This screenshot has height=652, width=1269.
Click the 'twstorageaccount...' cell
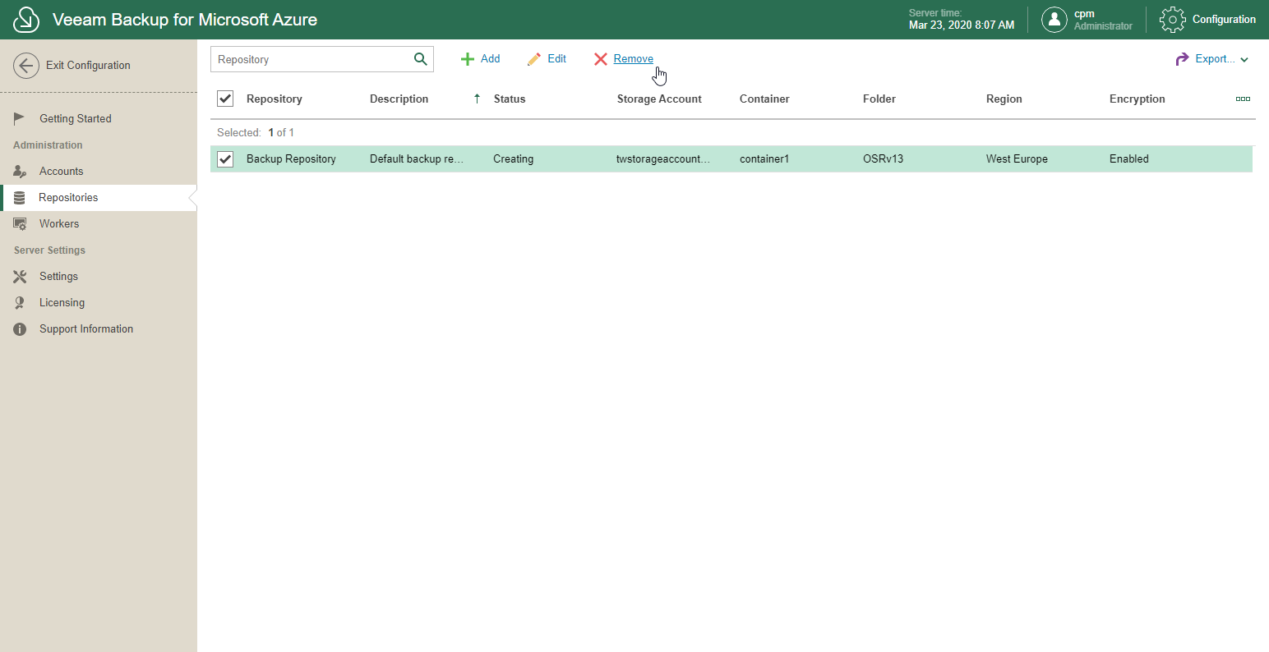tap(663, 158)
